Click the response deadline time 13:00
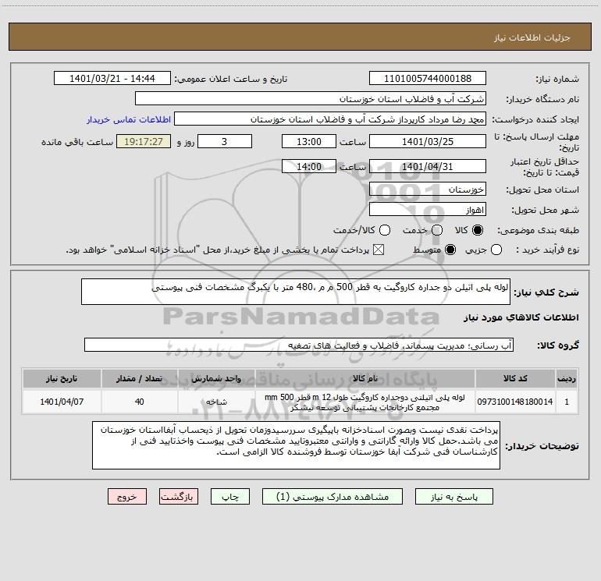 point(309,141)
